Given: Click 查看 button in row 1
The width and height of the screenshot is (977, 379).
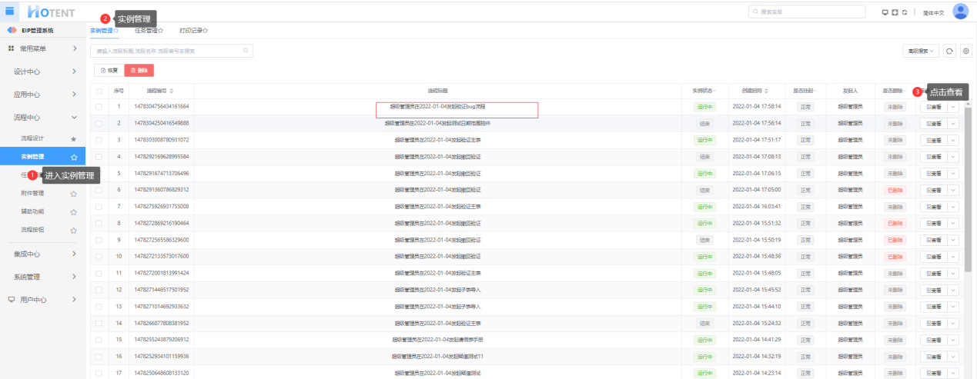Looking at the screenshot, I should 934,106.
